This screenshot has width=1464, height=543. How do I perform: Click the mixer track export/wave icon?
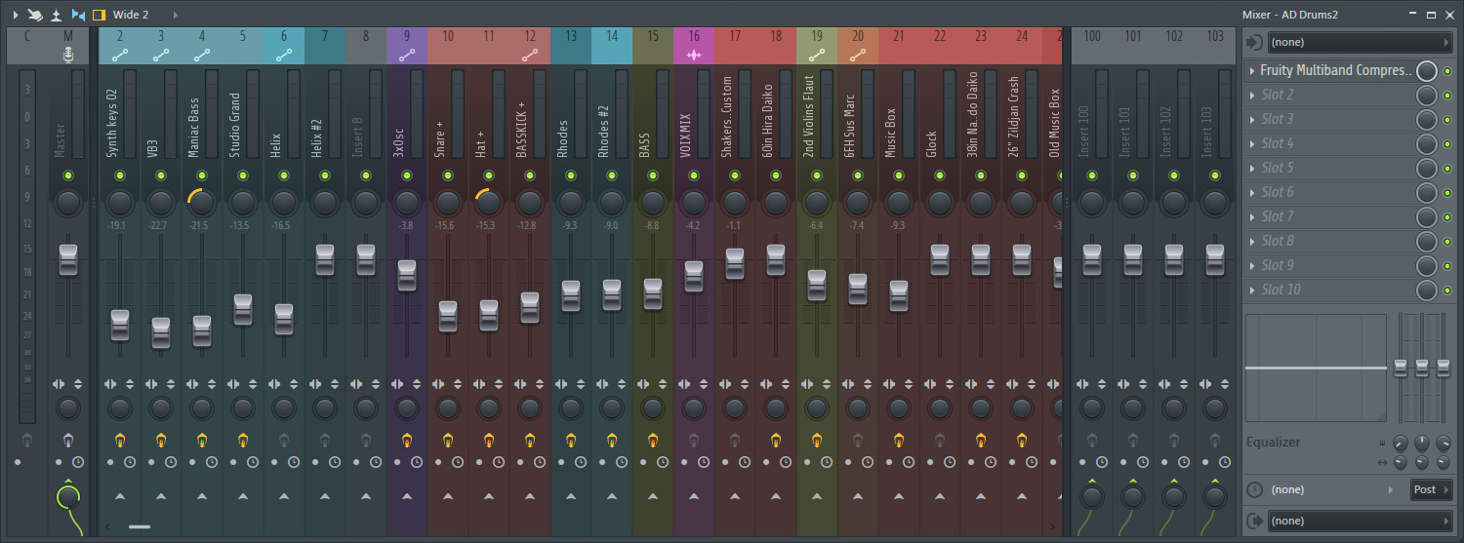pyautogui.click(x=57, y=15)
